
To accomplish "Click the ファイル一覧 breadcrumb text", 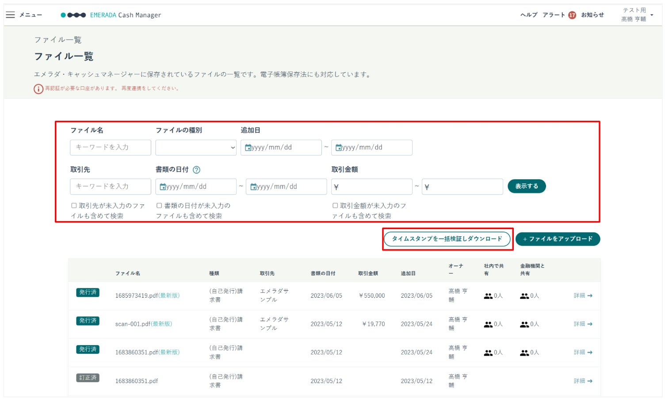I will click(x=58, y=40).
